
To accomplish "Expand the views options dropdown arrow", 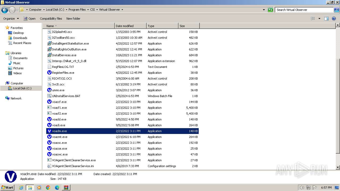I will pos(319,19).
